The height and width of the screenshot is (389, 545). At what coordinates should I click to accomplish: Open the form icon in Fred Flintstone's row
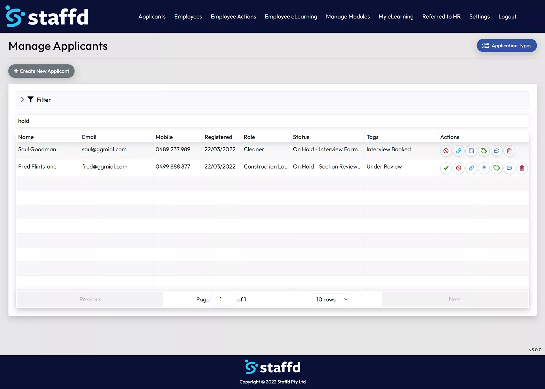[x=484, y=168]
